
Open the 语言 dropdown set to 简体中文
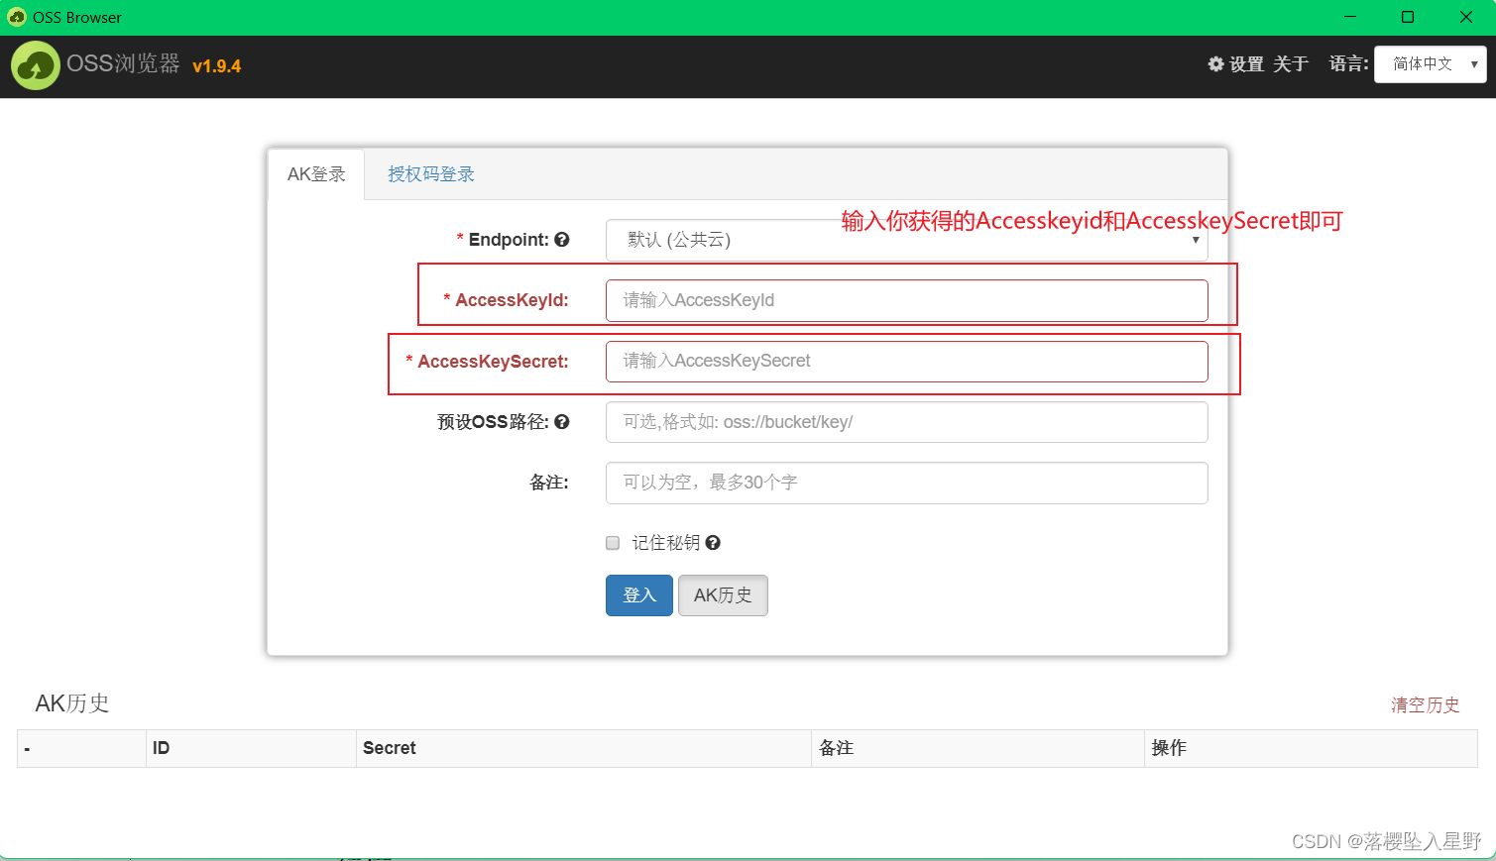click(1423, 62)
